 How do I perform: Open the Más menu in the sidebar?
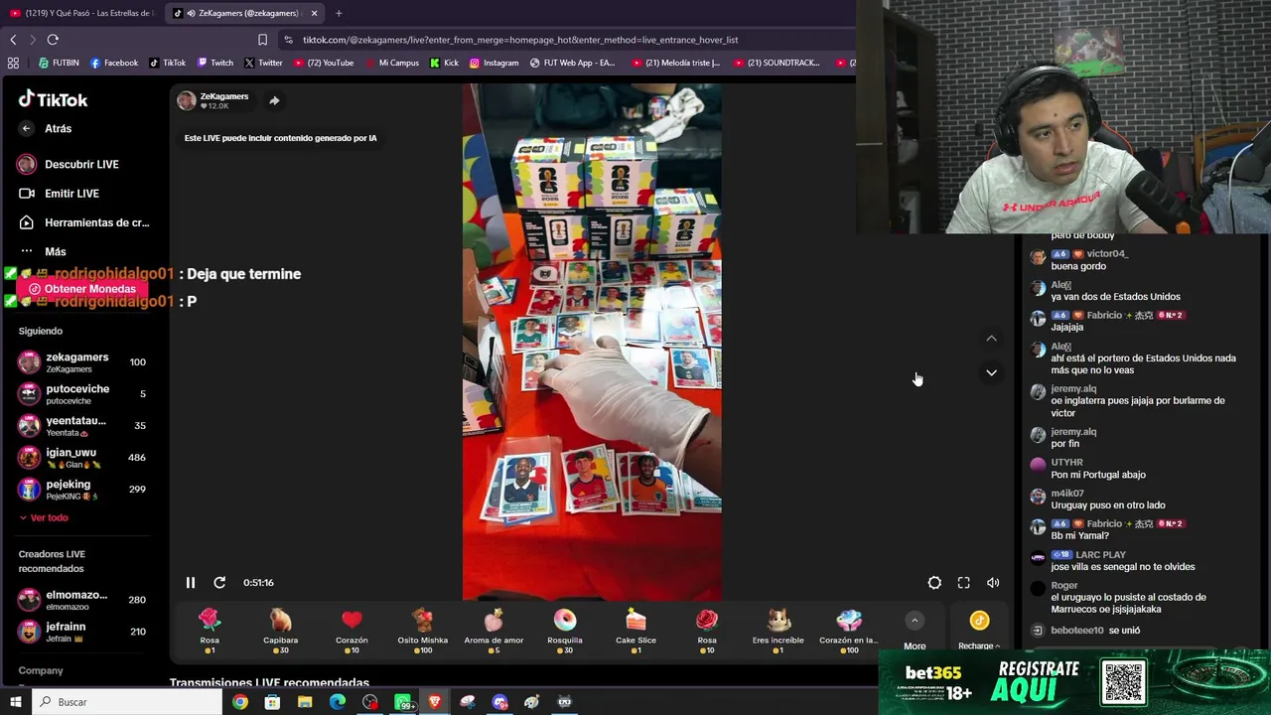[42, 251]
